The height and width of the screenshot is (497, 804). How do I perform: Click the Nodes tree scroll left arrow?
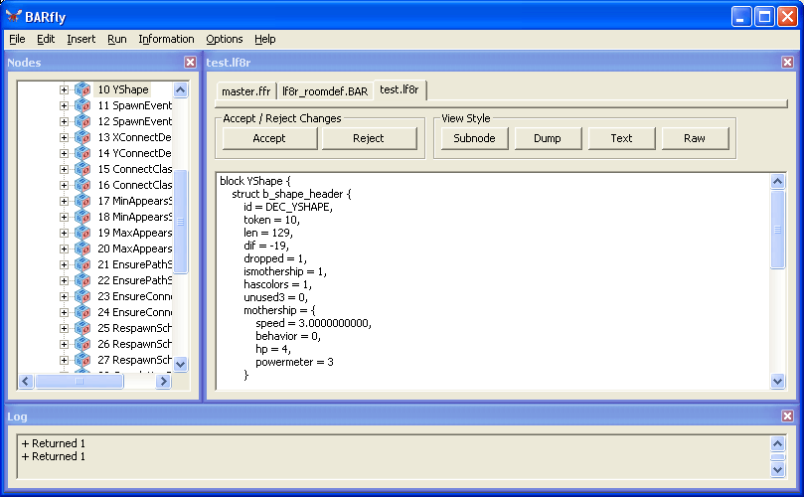click(x=26, y=381)
